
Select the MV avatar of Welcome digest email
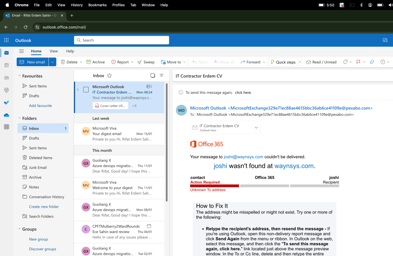click(x=86, y=185)
